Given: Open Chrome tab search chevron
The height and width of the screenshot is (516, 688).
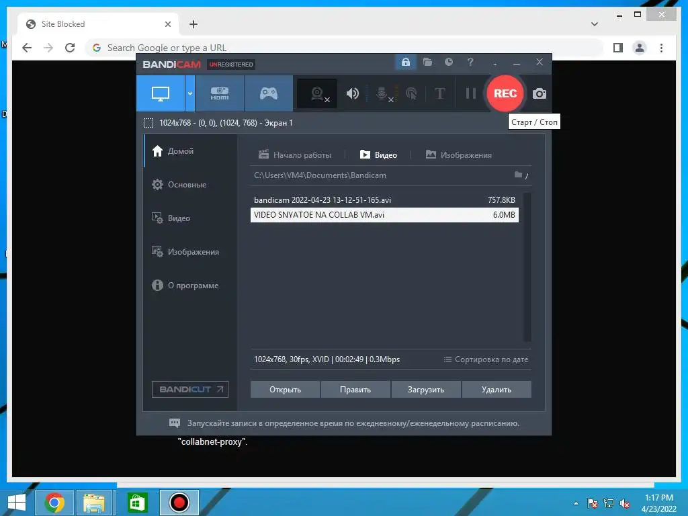Looking at the screenshot, I should click(595, 24).
